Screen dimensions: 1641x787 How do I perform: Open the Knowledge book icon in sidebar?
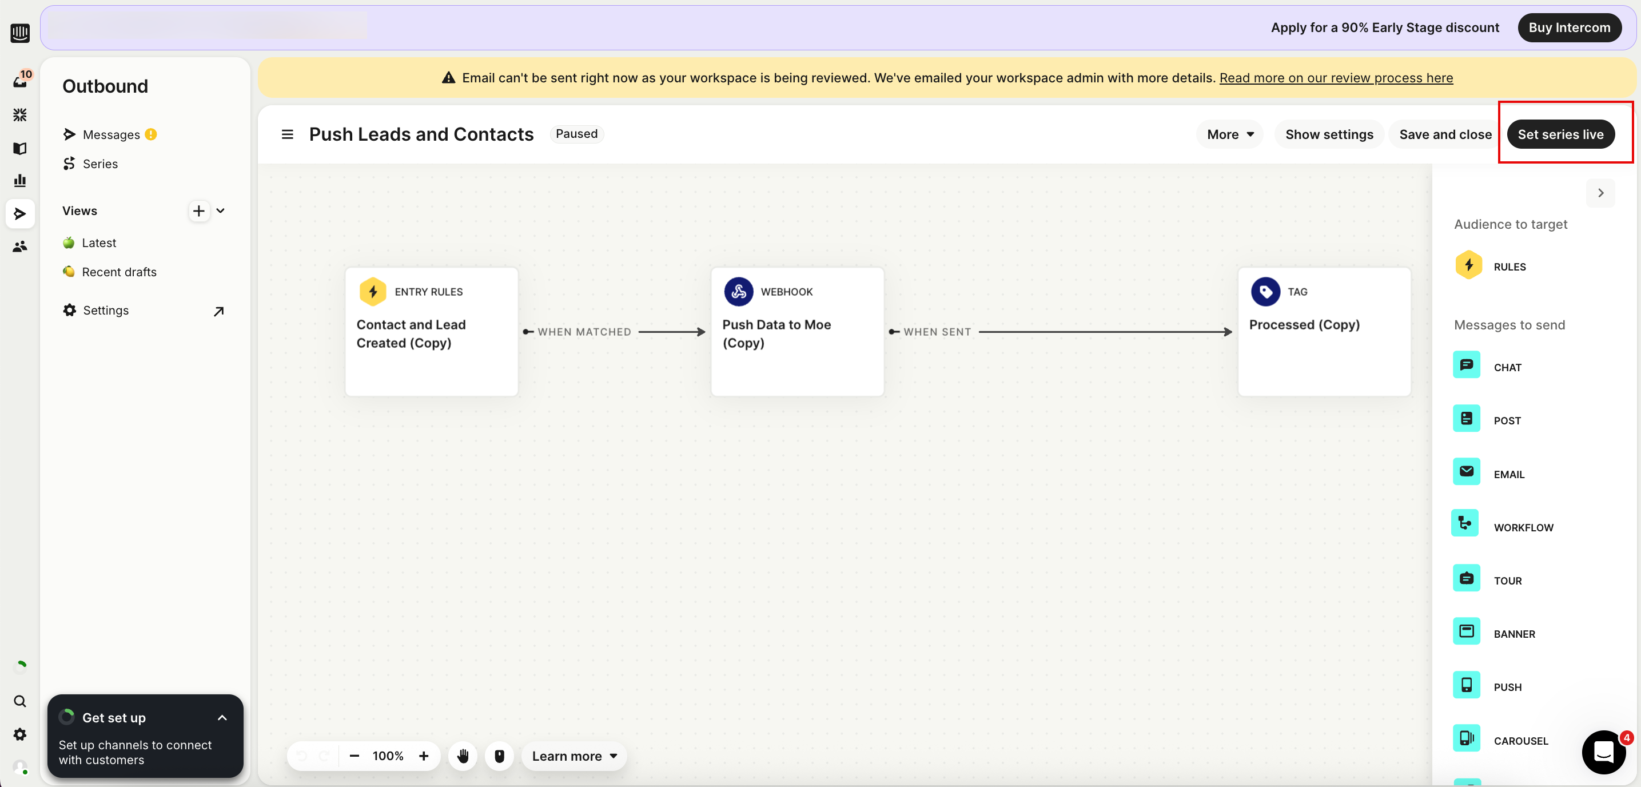tap(20, 148)
